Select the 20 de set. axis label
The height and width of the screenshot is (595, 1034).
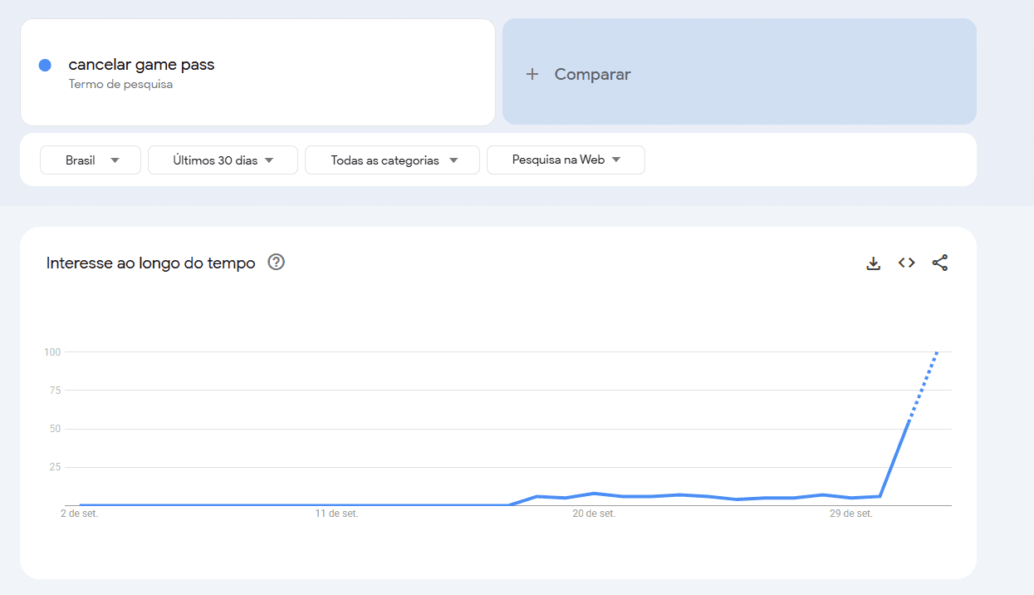(594, 514)
